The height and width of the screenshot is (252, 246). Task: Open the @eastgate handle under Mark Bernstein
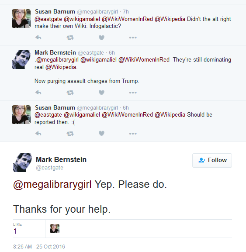pyautogui.click(x=49, y=168)
